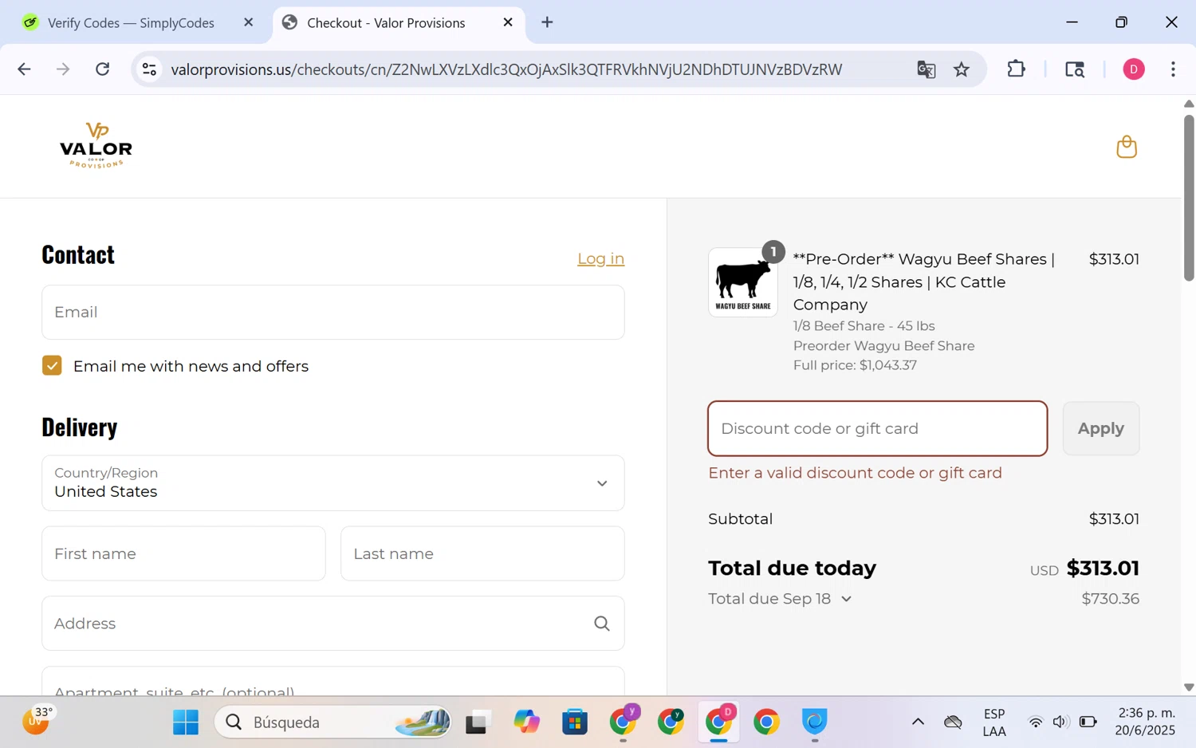Go back to the previous page

tap(24, 69)
